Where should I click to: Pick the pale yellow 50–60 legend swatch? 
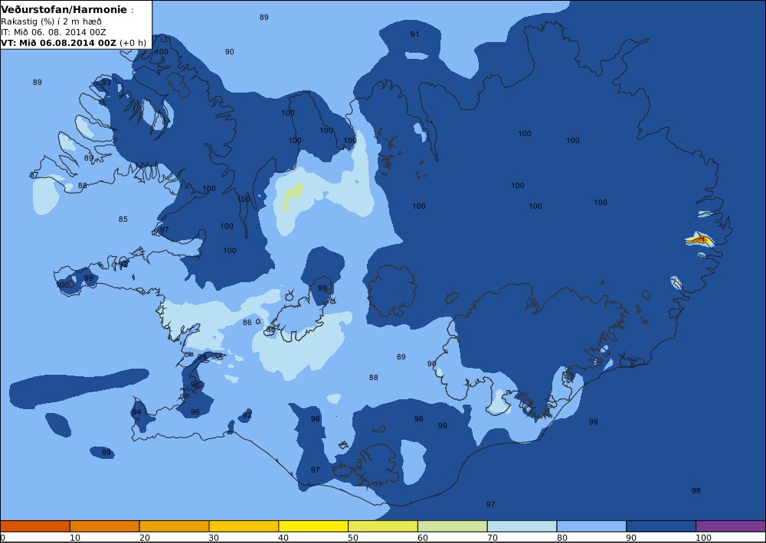pyautogui.click(x=383, y=526)
